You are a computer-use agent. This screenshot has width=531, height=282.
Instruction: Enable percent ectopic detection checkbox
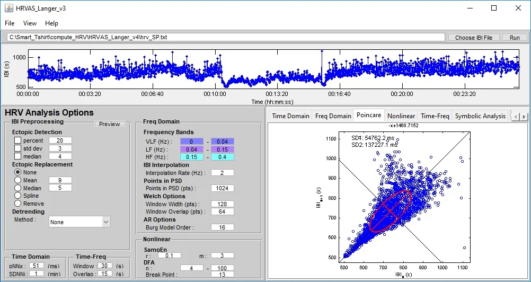[17, 140]
